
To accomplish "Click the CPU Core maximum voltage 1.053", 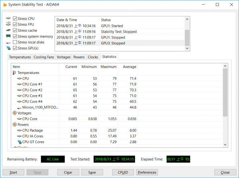I will click(112, 119).
